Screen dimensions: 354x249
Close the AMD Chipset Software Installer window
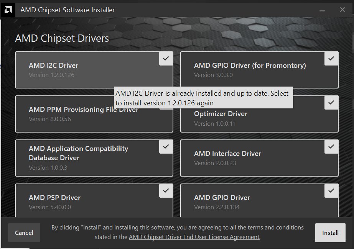tap(342, 10)
